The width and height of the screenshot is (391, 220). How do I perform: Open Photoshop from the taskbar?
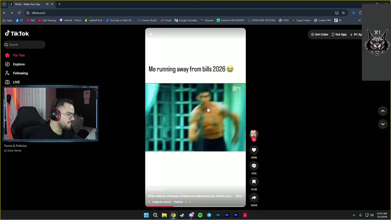tap(218, 215)
